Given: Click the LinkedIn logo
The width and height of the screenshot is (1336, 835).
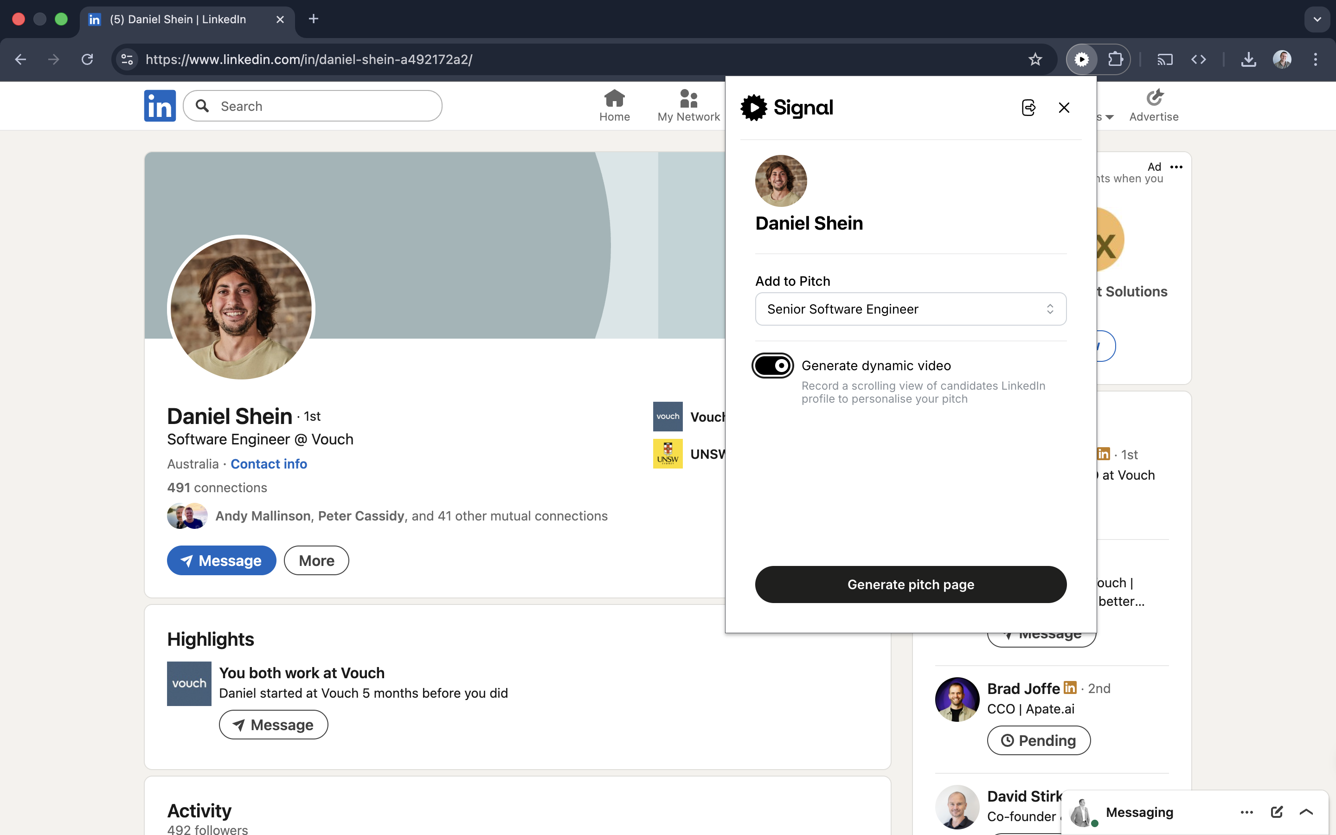Looking at the screenshot, I should pos(160,105).
